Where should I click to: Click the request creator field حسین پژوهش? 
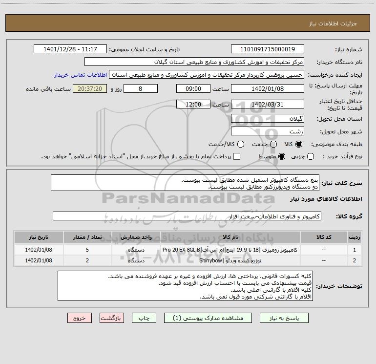(207, 75)
